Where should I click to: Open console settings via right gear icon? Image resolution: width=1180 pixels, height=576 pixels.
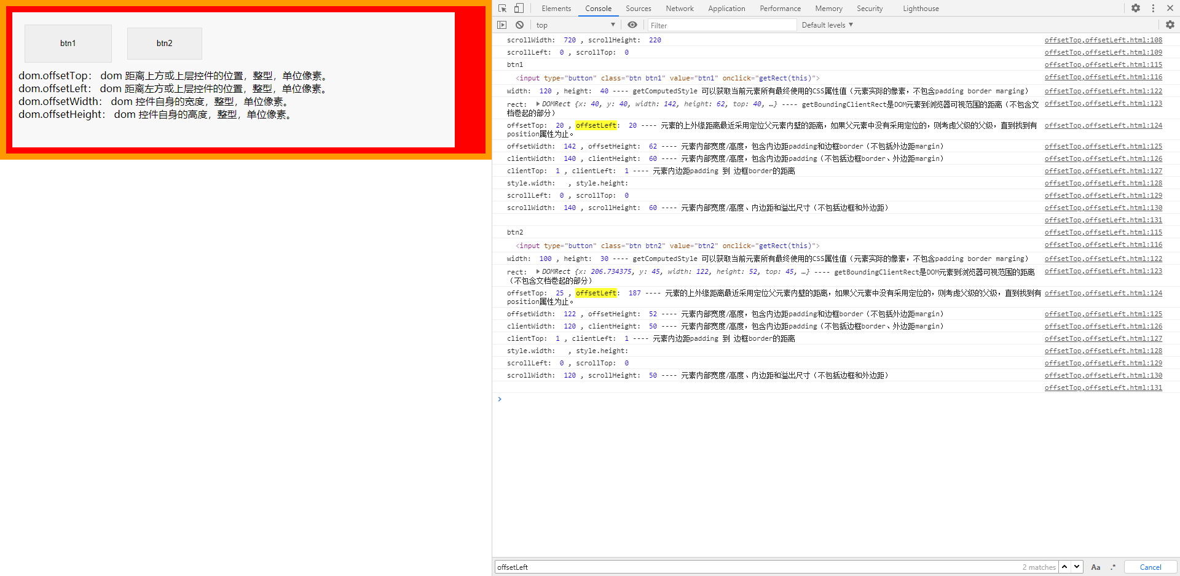[1170, 25]
